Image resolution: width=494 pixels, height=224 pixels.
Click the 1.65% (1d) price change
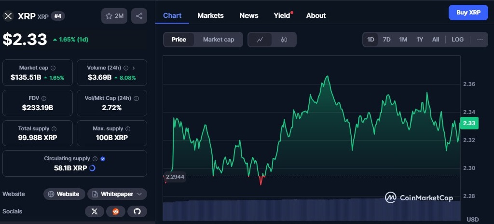tap(70, 40)
